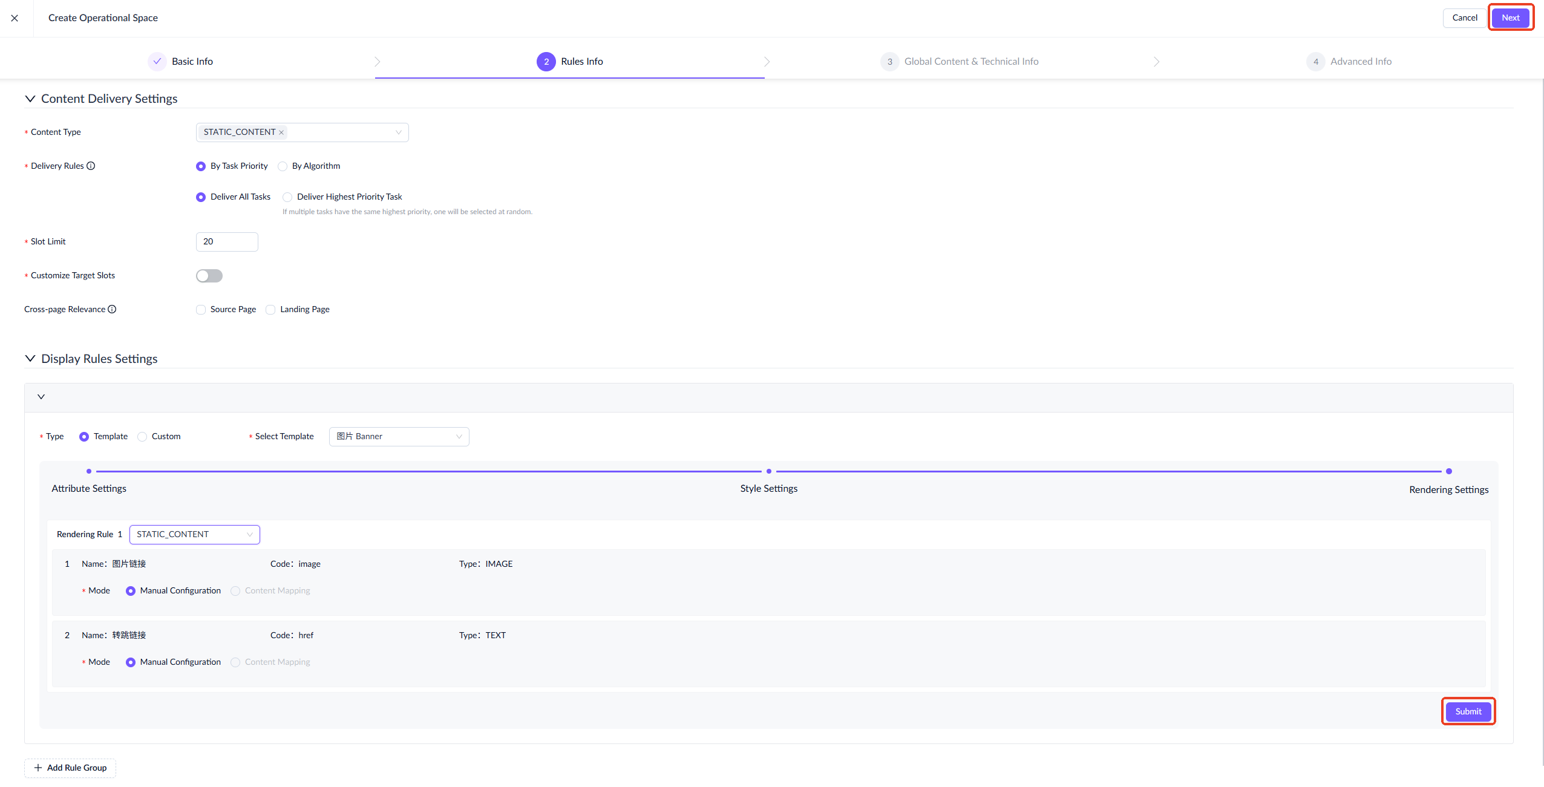Click the info icon next to Cross-page Relevance
The image size is (1544, 787).
click(x=112, y=309)
